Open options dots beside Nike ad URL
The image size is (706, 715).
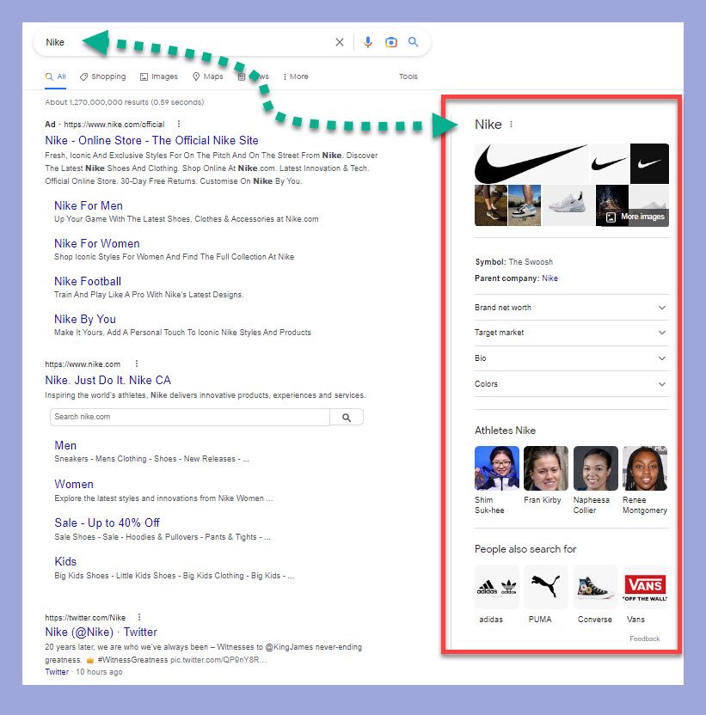[x=179, y=124]
